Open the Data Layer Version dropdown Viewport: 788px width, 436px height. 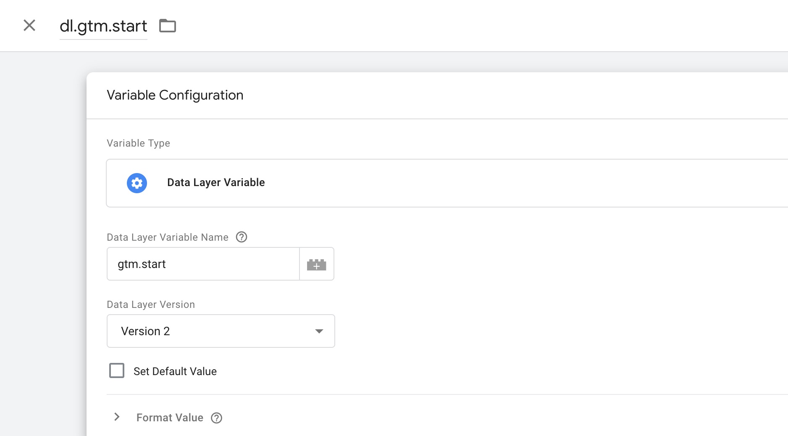click(x=221, y=331)
